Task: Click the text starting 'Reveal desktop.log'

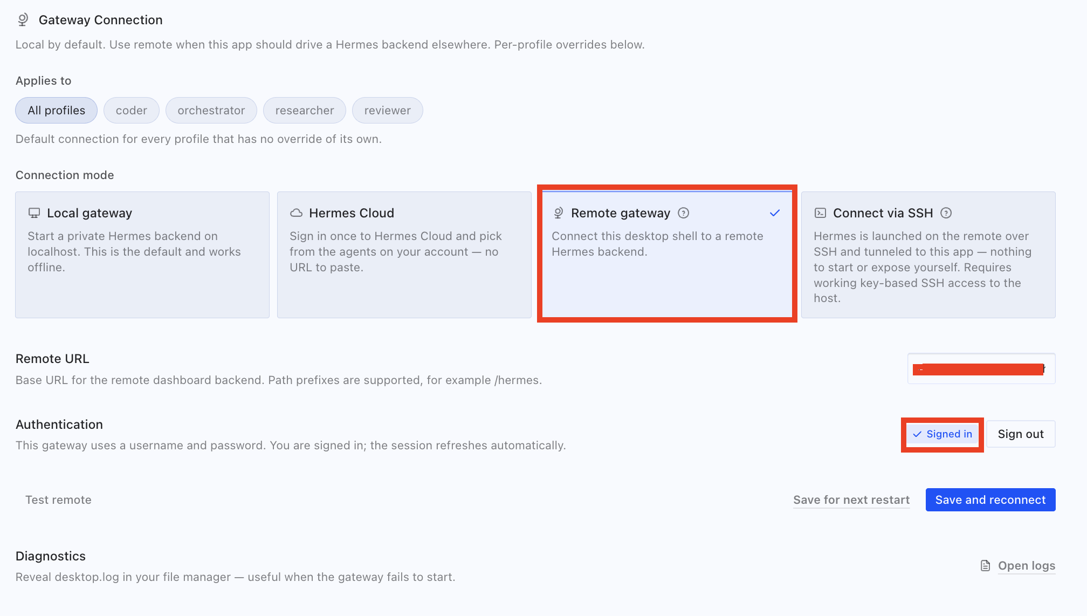Action: [x=236, y=577]
